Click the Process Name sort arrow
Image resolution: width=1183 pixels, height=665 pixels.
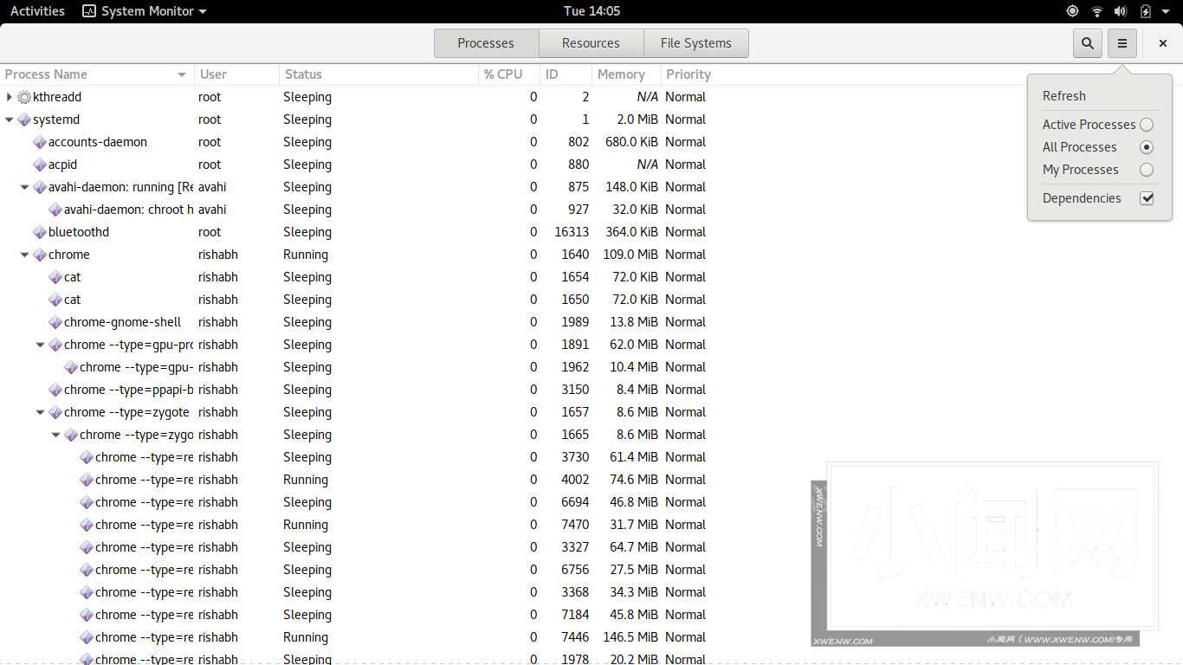[182, 74]
